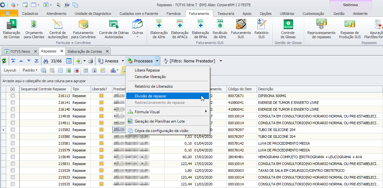Tick the checkbox on row 215649
383x188 pixels.
pos(13,157)
